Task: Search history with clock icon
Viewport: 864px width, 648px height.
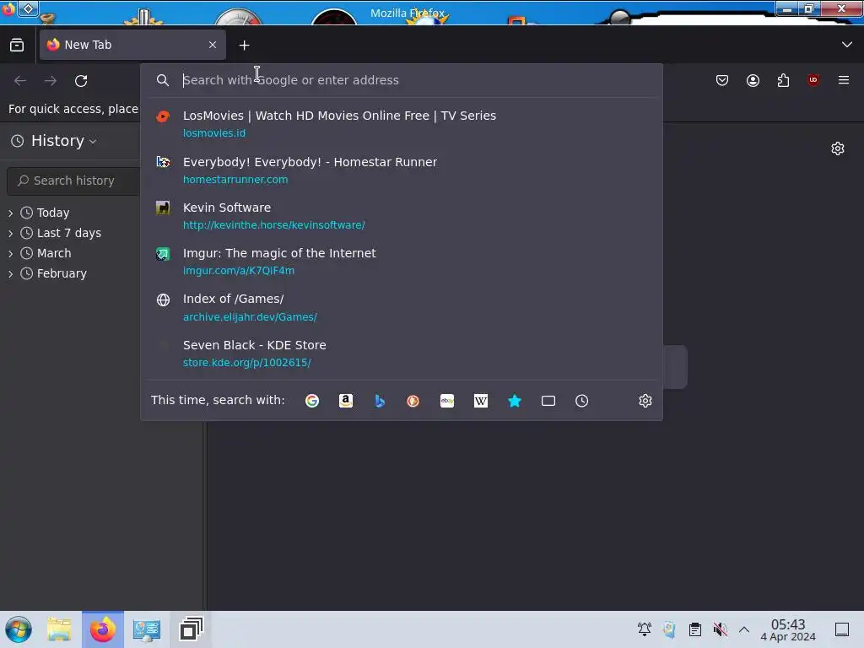Action: coord(582,401)
